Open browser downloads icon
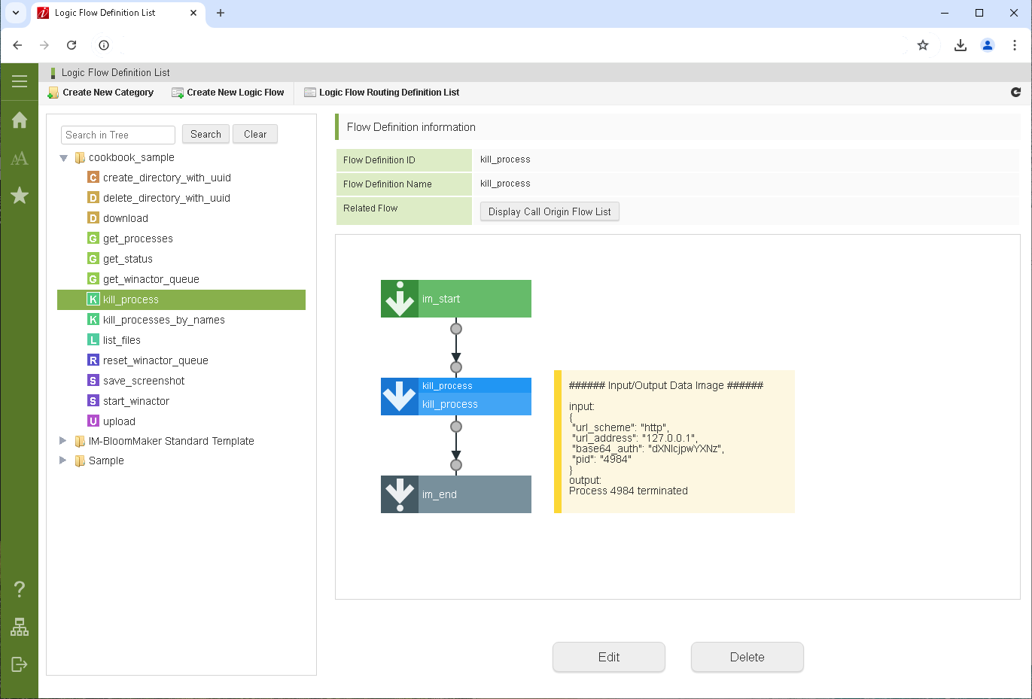 [x=960, y=45]
